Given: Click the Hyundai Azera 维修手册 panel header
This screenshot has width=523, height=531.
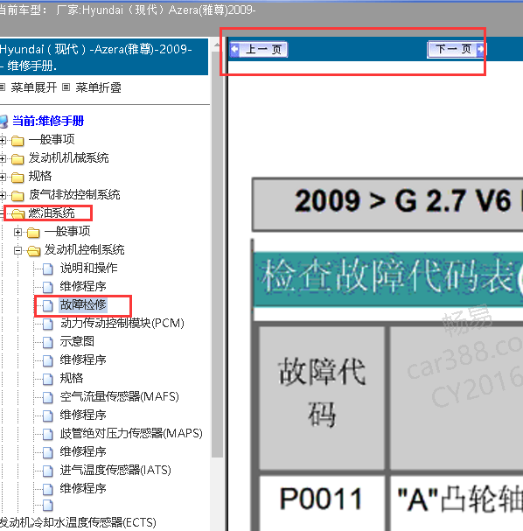Looking at the screenshot, I should (103, 57).
